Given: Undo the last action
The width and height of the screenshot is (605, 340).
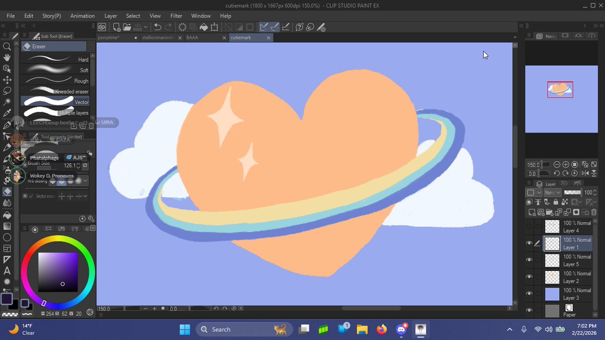Looking at the screenshot, I should point(158,27).
